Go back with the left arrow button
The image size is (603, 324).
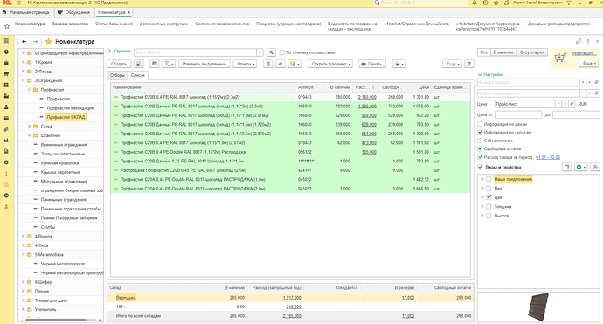point(24,41)
